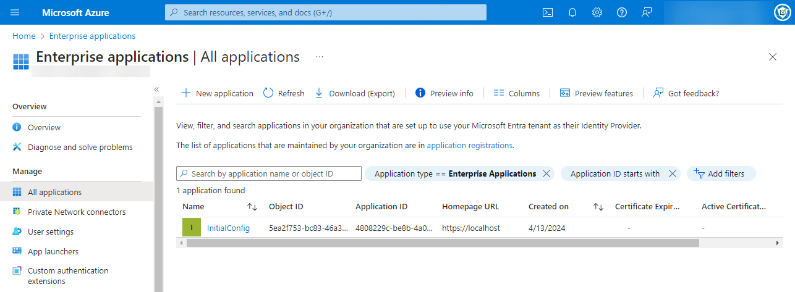Open the portal hamburger menu
The width and height of the screenshot is (795, 292).
pos(15,12)
